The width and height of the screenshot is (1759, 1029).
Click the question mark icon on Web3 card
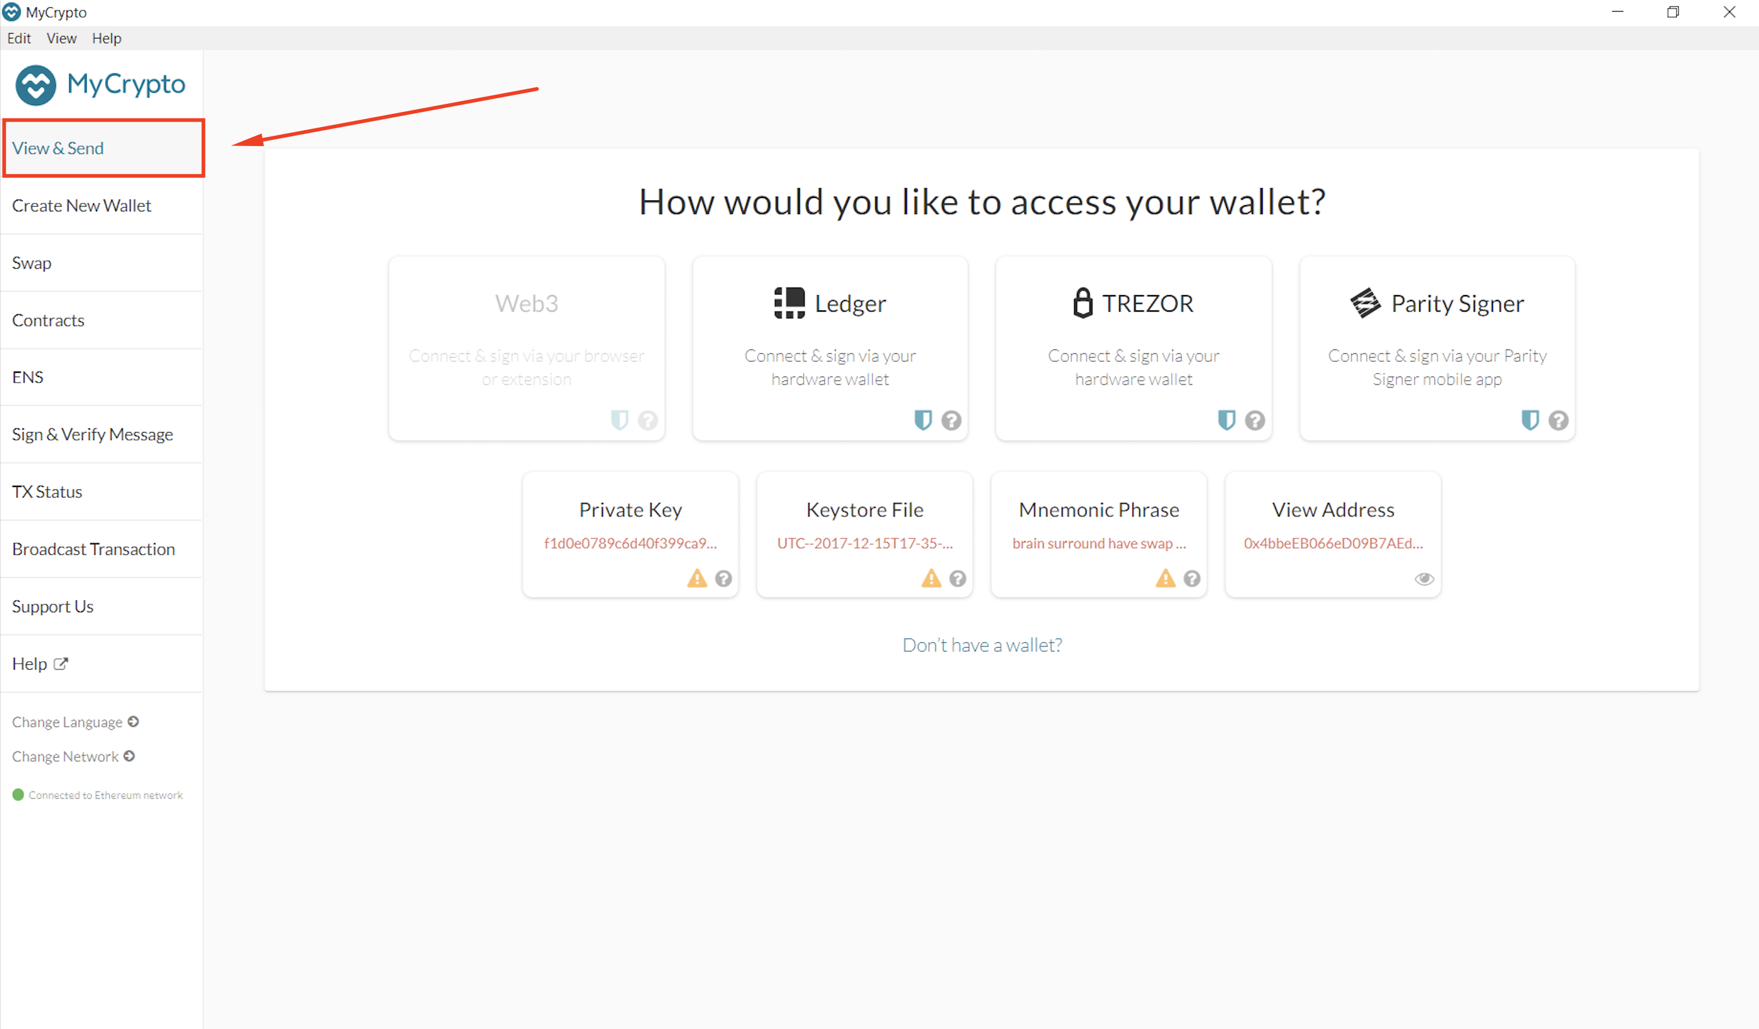point(647,420)
